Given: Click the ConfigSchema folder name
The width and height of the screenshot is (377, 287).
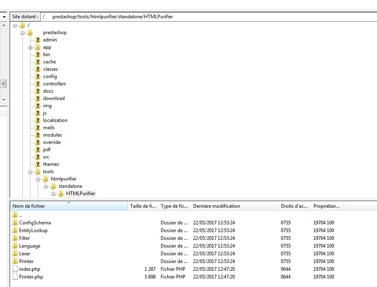Looking at the screenshot, I should (x=35, y=223).
